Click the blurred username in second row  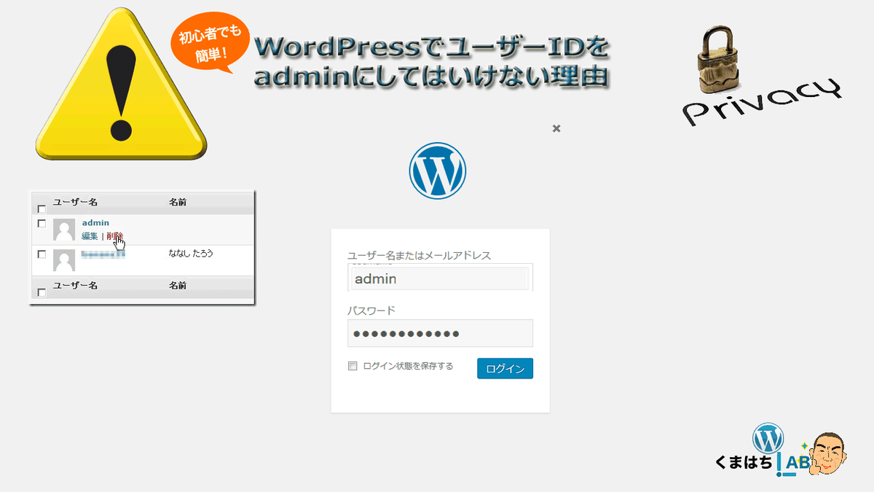coord(103,254)
